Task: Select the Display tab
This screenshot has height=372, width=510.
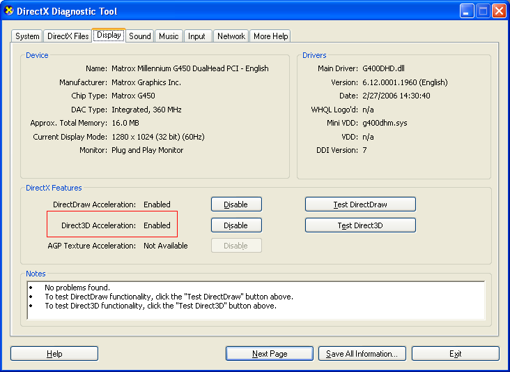Action: click(109, 35)
